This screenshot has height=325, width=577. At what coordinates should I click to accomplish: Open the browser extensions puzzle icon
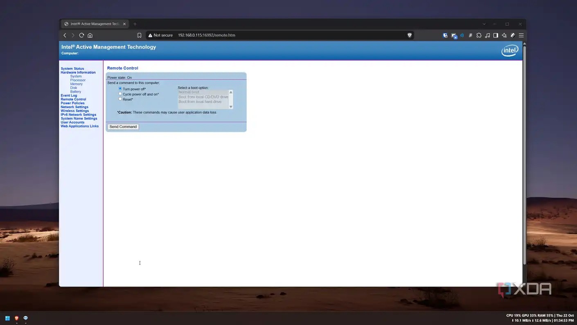pyautogui.click(x=479, y=35)
